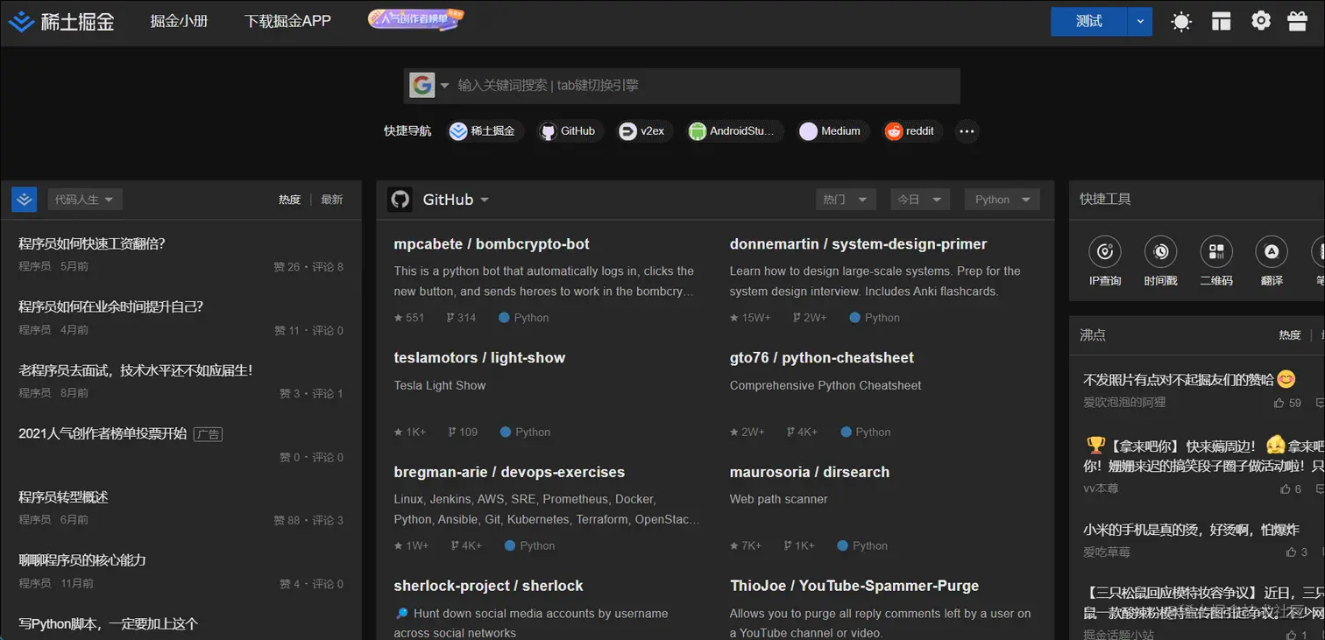
Task: Open repo sherlock-project / sherlock
Action: point(488,586)
